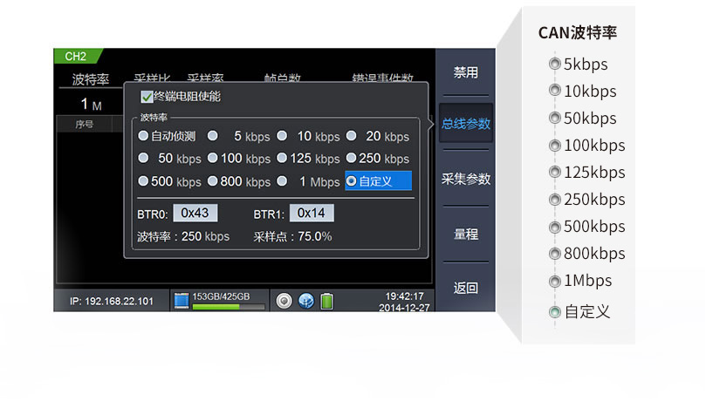Viewport: 706px width, 401px height.
Task: Select the 20 kbps radio button
Action: pos(351,136)
